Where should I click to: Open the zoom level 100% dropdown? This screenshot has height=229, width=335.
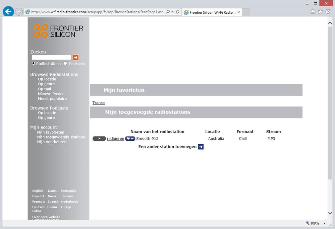(325, 223)
